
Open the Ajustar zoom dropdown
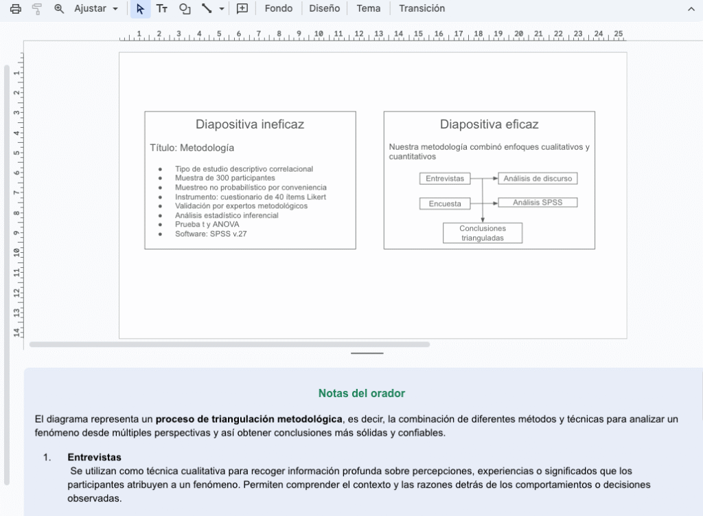(x=96, y=9)
